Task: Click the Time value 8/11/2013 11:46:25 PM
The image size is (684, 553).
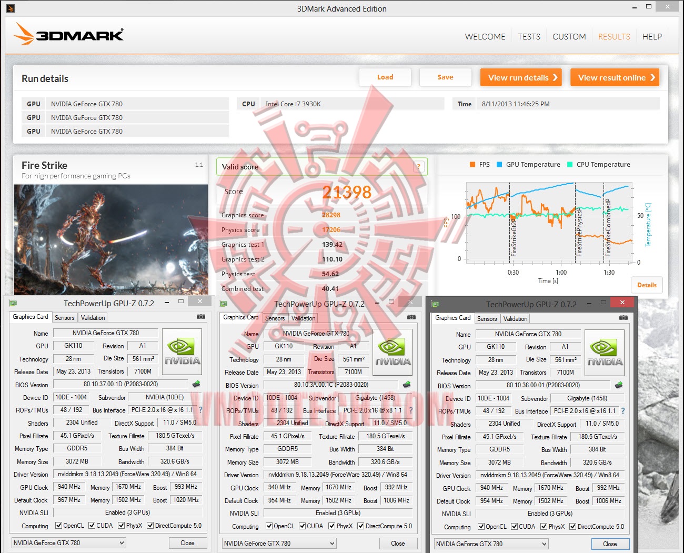Action: pyautogui.click(x=516, y=104)
